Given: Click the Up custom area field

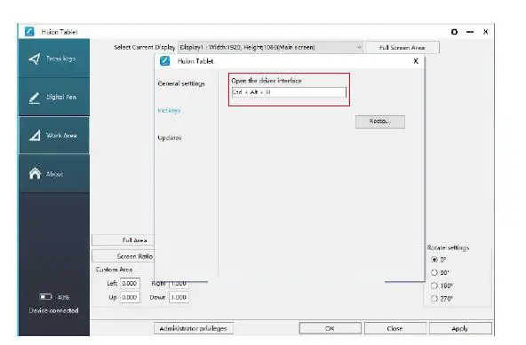Looking at the screenshot, I should [130, 297].
